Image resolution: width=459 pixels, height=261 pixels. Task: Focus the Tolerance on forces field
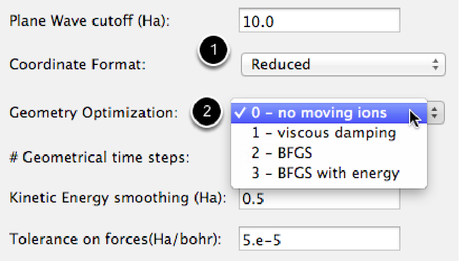pos(319,239)
